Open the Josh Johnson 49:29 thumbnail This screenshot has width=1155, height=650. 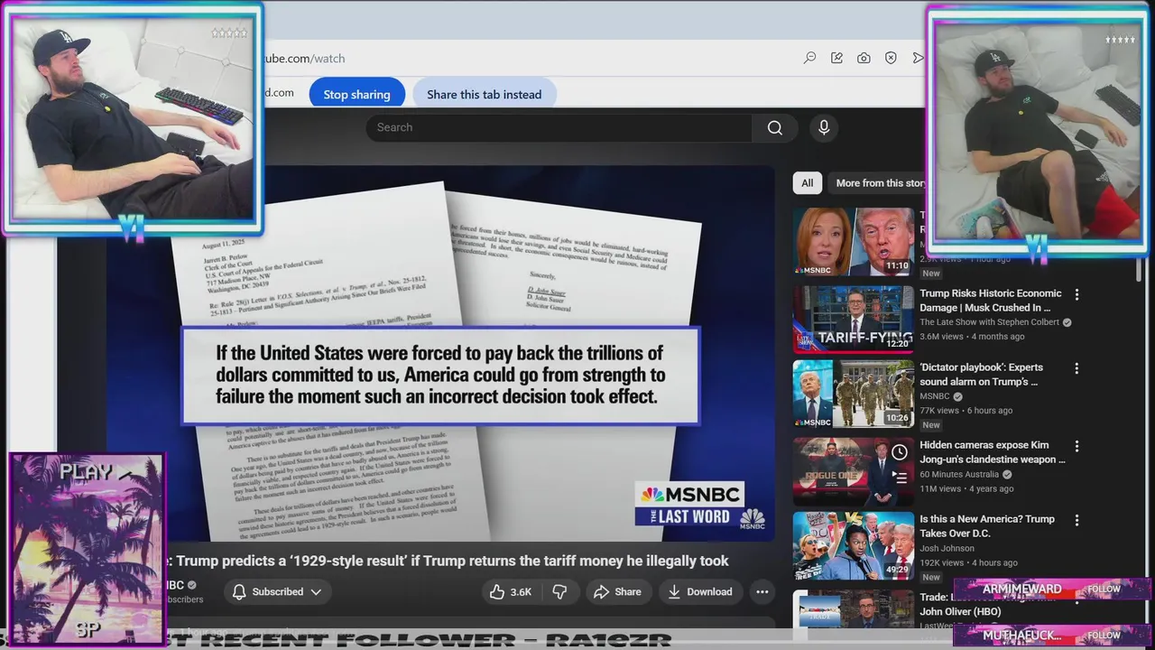(x=854, y=545)
